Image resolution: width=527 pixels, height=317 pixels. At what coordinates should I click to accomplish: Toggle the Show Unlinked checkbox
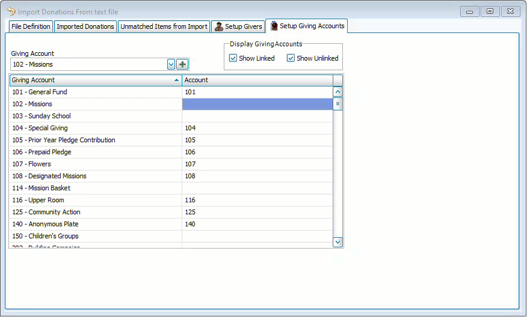click(291, 58)
